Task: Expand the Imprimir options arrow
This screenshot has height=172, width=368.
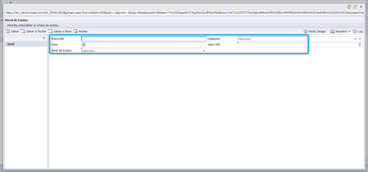Action: click(349, 31)
